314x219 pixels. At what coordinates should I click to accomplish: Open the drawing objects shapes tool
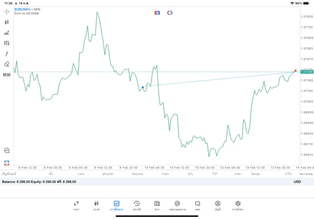[7, 64]
